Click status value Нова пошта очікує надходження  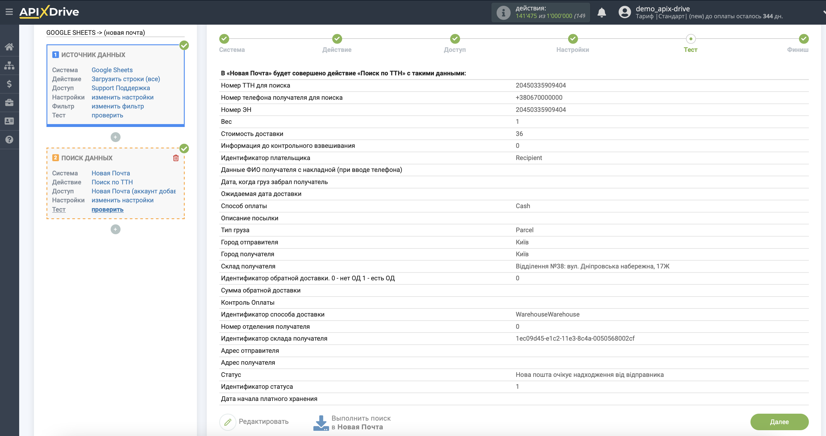(589, 375)
